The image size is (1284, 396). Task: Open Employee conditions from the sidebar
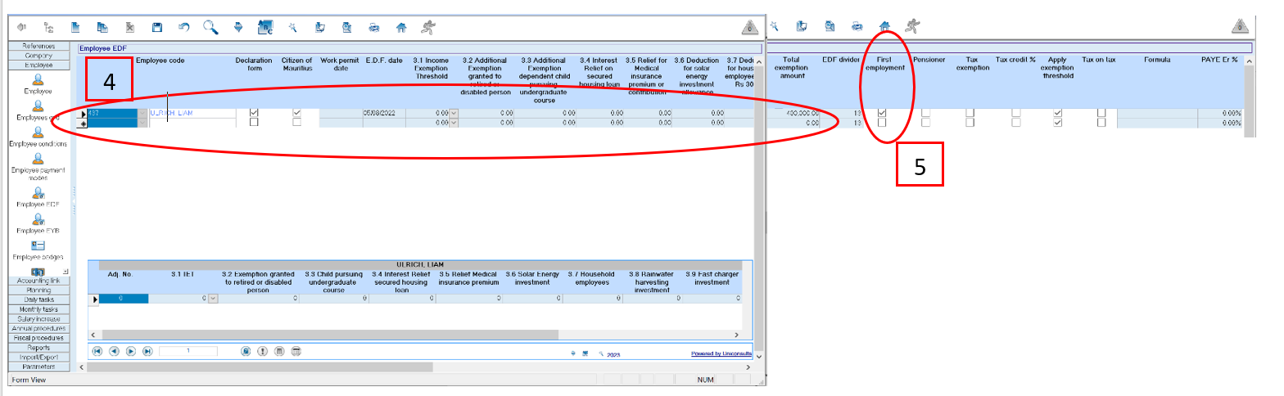pyautogui.click(x=38, y=133)
